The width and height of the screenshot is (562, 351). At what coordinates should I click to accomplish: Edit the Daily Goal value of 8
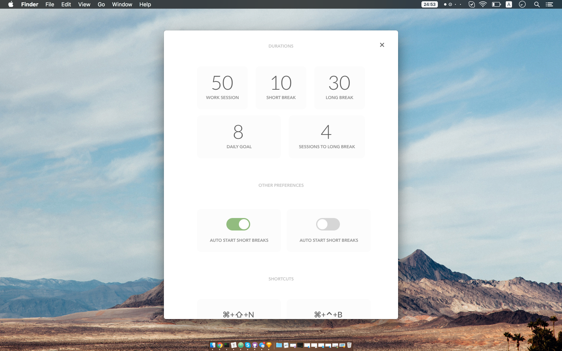pos(239,137)
